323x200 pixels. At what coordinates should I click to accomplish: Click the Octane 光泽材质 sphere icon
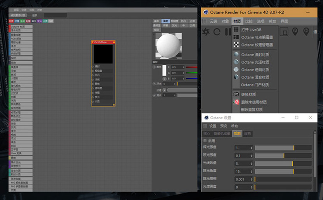click(x=236, y=62)
